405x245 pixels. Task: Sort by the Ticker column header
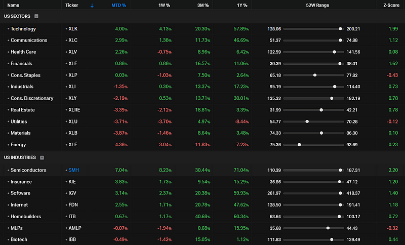[x=71, y=5]
